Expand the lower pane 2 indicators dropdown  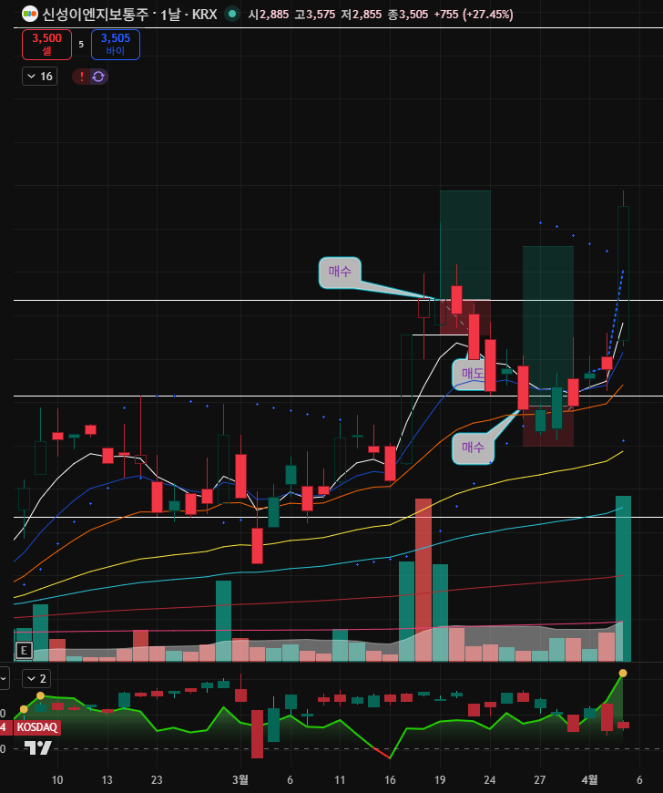[36, 679]
